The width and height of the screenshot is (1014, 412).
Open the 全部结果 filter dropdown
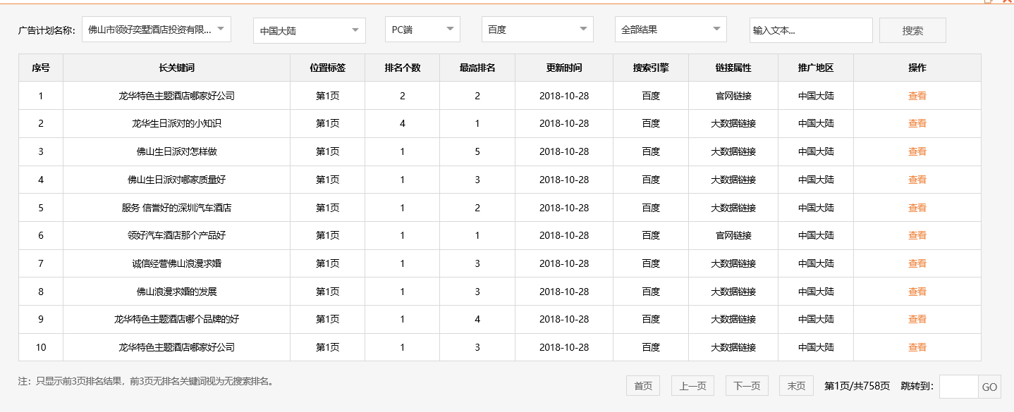(670, 30)
